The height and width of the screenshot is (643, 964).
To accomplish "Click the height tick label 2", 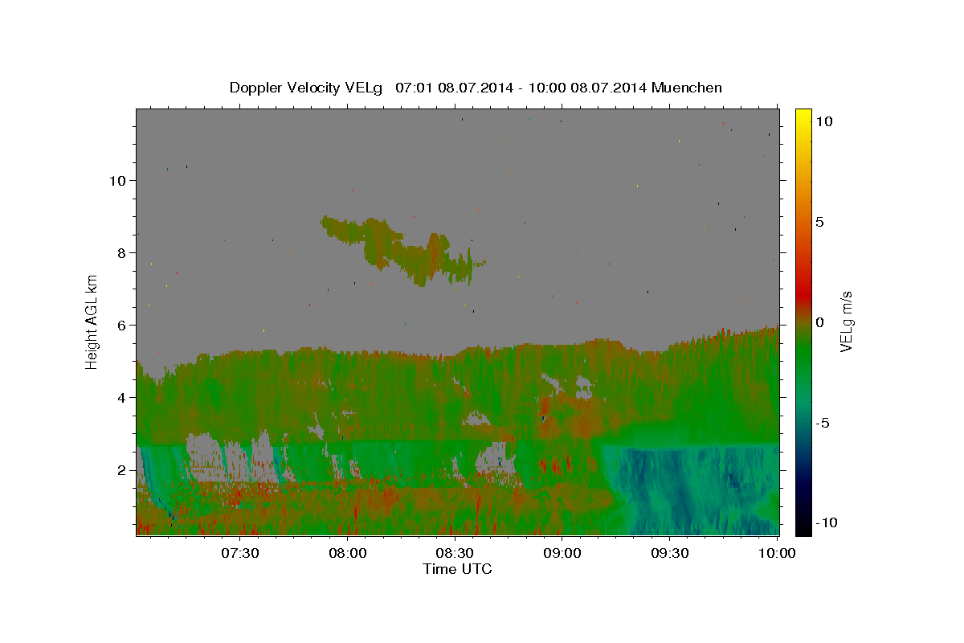I will 120,470.
